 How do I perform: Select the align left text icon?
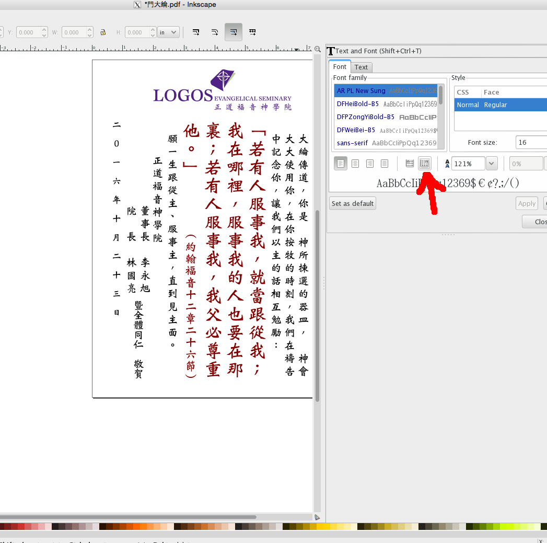coord(341,164)
